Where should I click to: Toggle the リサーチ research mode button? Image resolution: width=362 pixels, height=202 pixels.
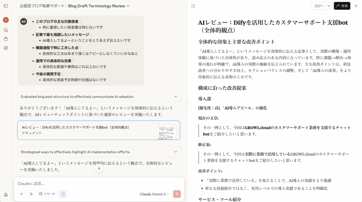click(47, 194)
